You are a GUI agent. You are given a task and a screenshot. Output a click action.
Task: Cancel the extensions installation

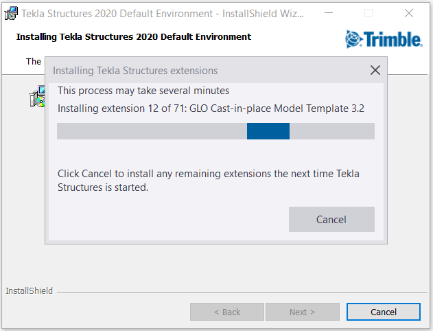coord(331,219)
